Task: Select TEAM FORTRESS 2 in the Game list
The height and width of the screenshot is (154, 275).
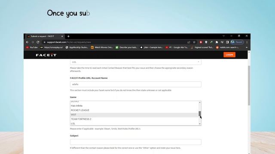Action: (x=134, y=119)
